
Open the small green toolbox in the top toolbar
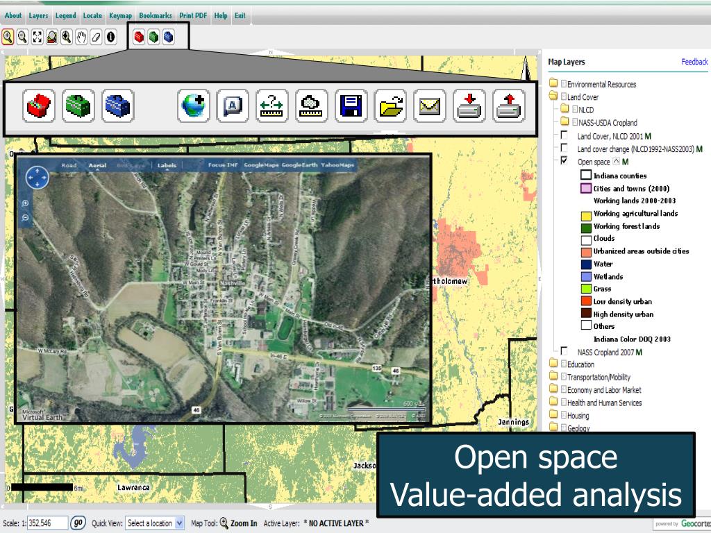pyautogui.click(x=153, y=37)
